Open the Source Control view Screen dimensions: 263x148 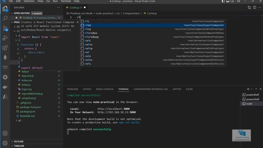click(x=5, y=28)
